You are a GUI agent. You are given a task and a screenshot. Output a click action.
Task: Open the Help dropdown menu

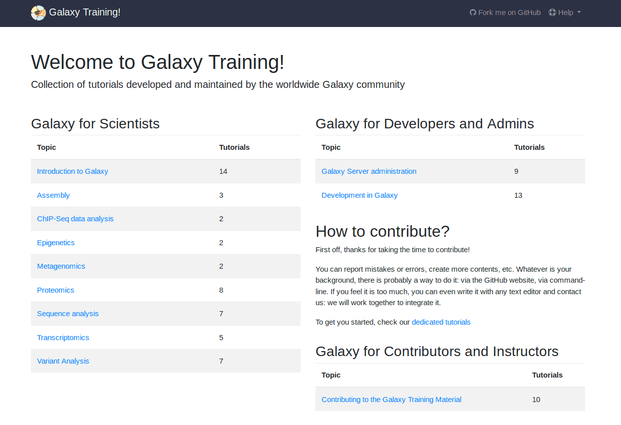point(565,12)
